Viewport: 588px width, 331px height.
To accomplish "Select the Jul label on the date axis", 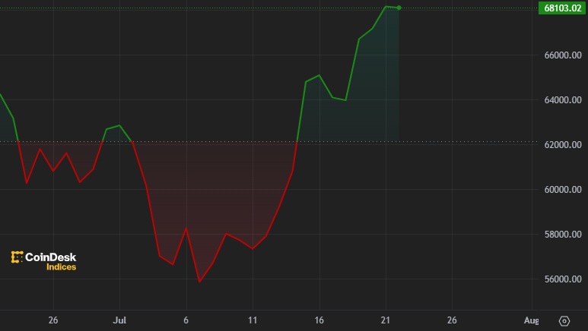I will pyautogui.click(x=119, y=320).
